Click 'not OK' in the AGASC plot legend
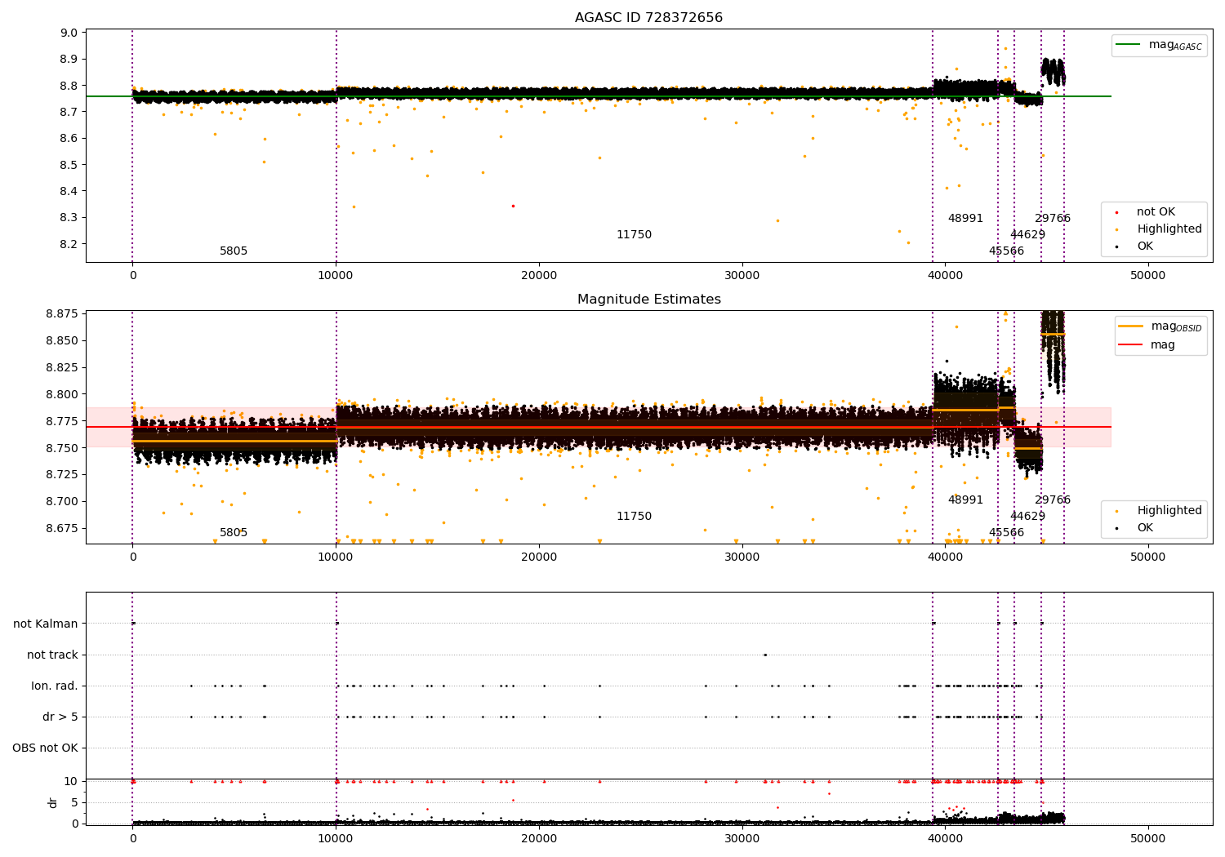The width and height of the screenshot is (1225, 857). (1156, 212)
